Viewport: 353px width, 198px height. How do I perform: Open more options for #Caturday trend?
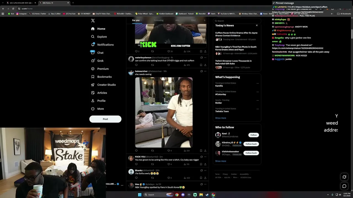pos(258,92)
